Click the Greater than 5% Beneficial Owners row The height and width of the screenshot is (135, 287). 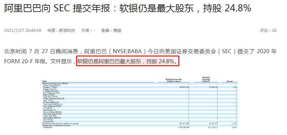click(141, 125)
